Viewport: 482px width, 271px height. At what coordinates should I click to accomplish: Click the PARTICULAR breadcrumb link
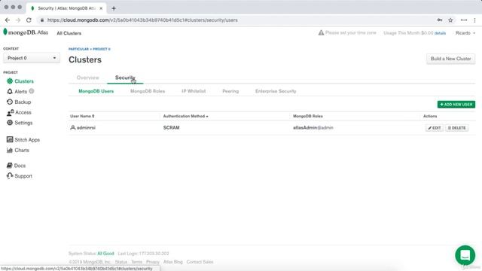[x=78, y=49]
